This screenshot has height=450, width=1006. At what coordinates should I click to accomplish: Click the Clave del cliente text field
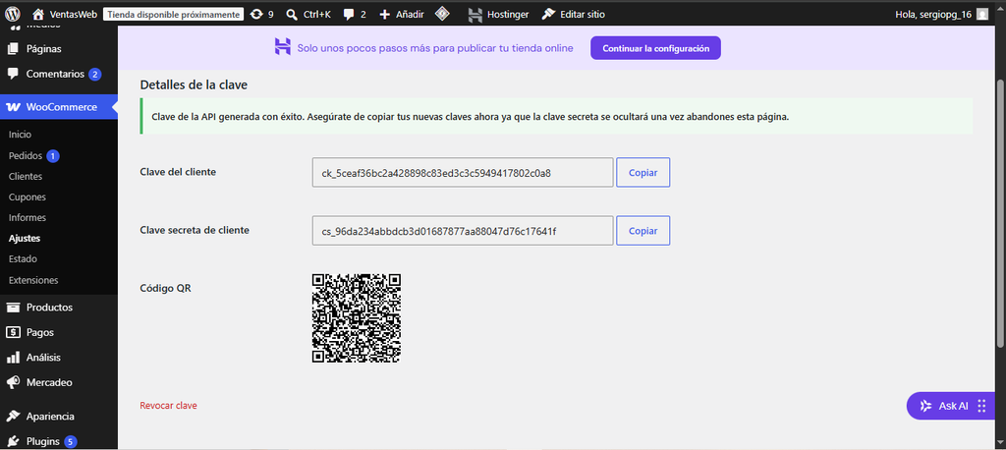click(463, 173)
